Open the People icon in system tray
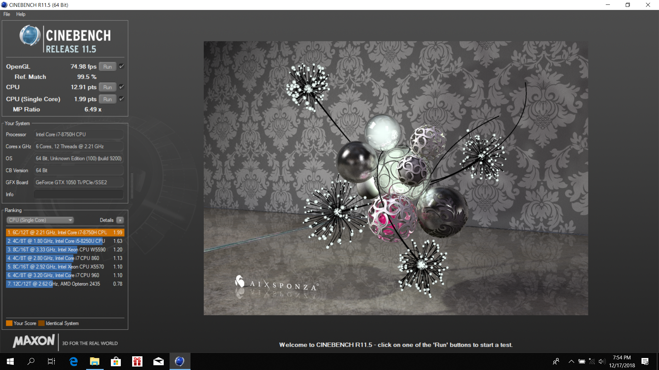The width and height of the screenshot is (659, 370). (556, 361)
